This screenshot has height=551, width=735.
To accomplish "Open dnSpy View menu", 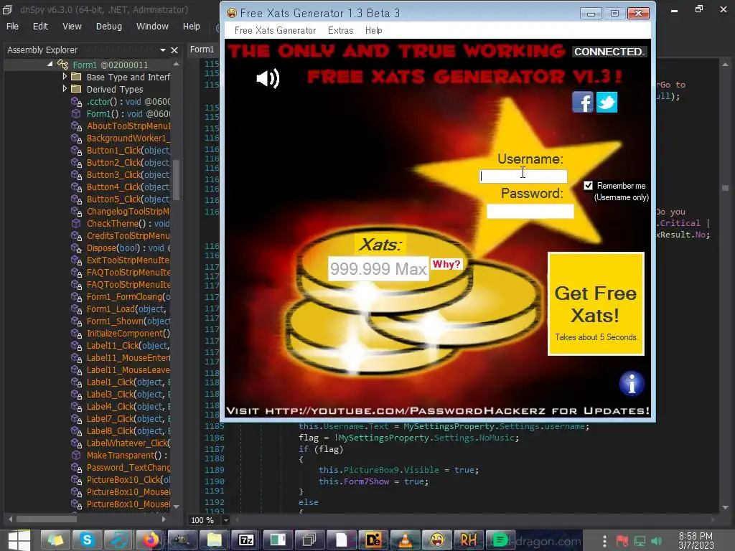I will pos(72,27).
